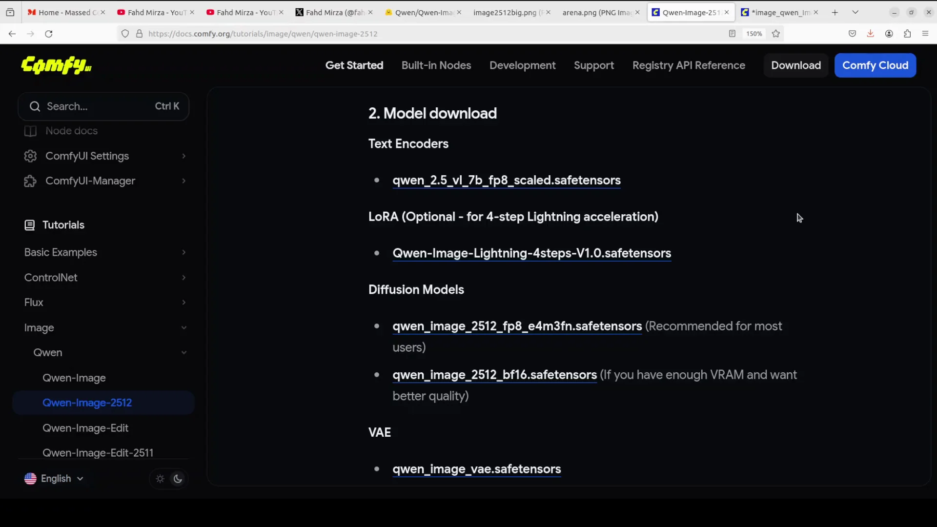Click the Comfy logo in the header
Image resolution: width=937 pixels, height=527 pixels.
(x=56, y=65)
